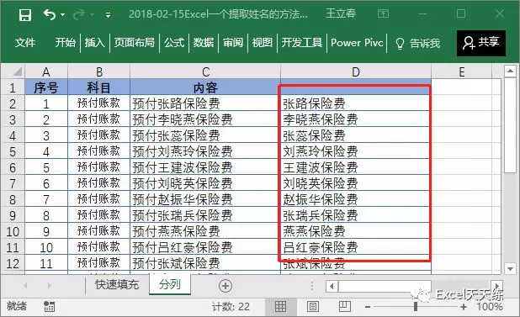Open the 公式 ribbon tab
The height and width of the screenshot is (317, 520).
pyautogui.click(x=174, y=42)
